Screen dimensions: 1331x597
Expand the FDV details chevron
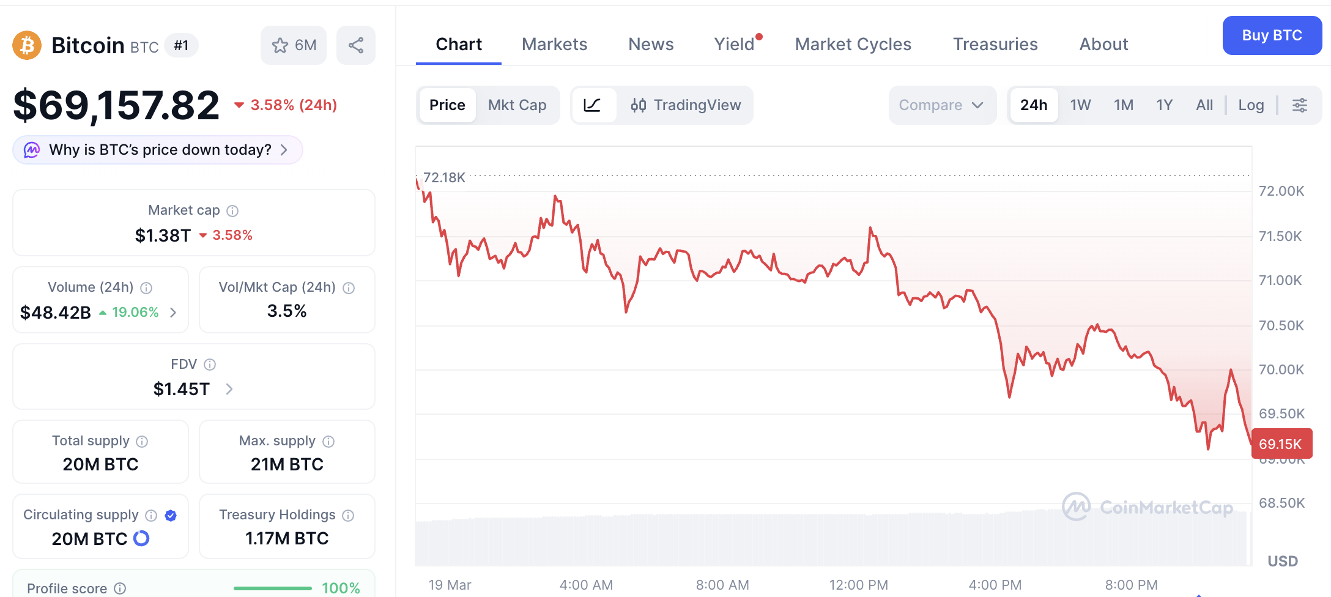229,389
